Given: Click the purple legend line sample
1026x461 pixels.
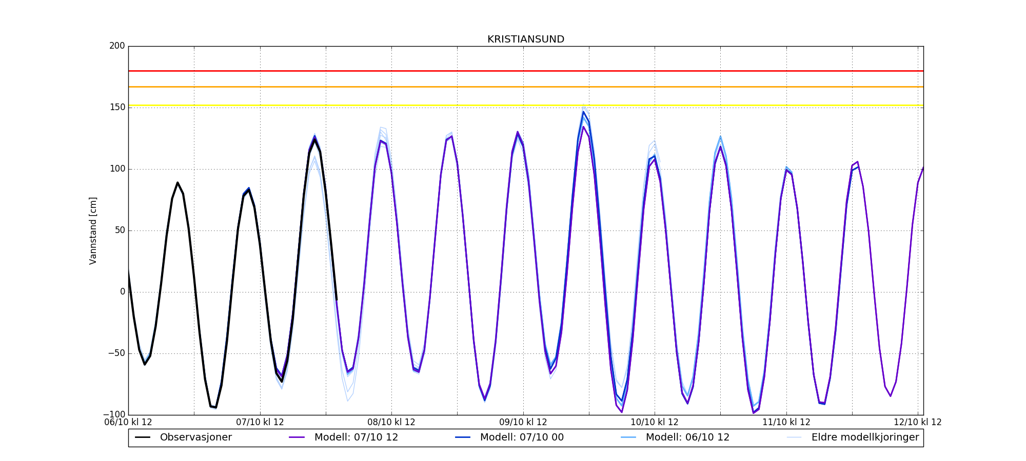Looking at the screenshot, I should point(297,437).
